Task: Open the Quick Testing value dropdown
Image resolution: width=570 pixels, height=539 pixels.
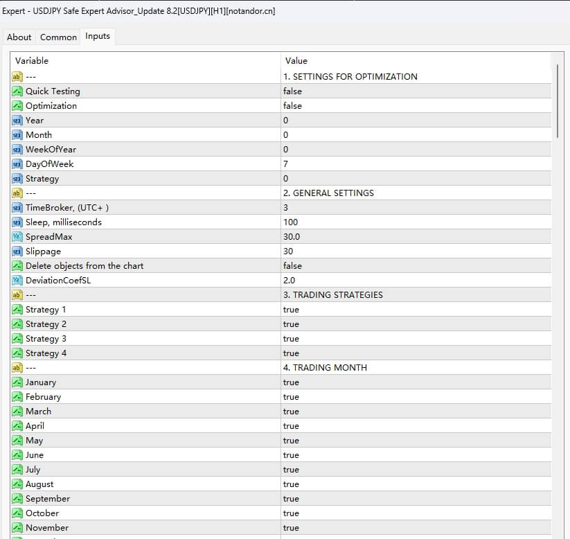Action: [x=292, y=91]
